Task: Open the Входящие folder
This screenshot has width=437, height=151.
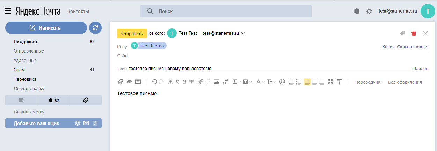Action: tap(25, 42)
